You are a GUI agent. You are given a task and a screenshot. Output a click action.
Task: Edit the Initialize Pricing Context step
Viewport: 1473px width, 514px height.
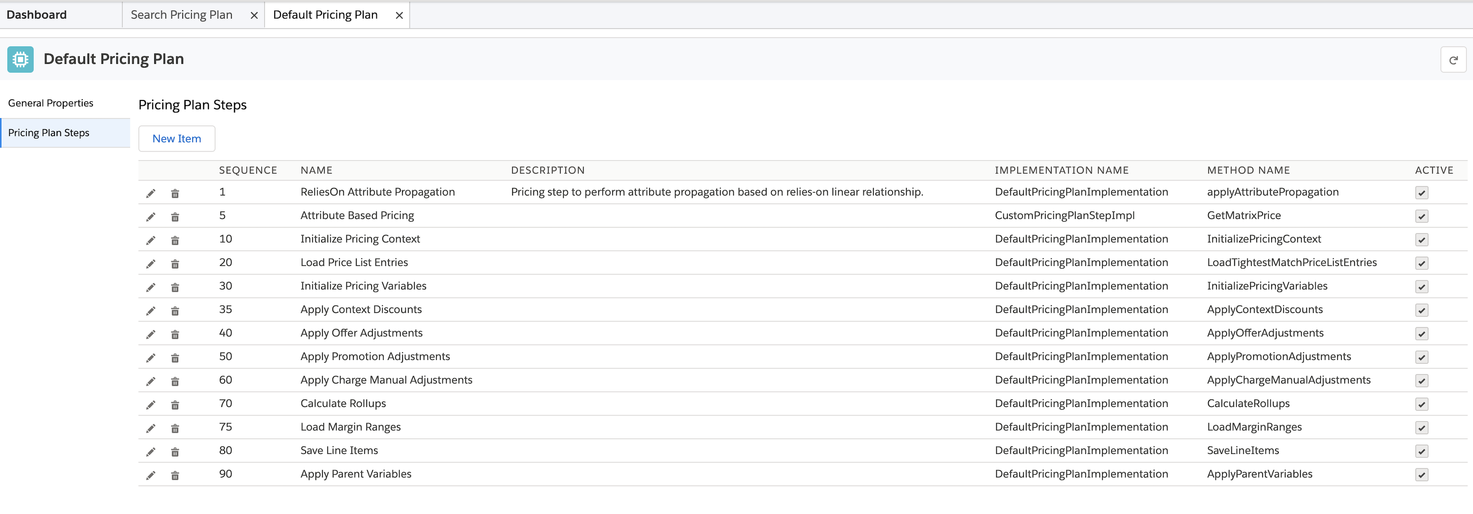point(150,240)
